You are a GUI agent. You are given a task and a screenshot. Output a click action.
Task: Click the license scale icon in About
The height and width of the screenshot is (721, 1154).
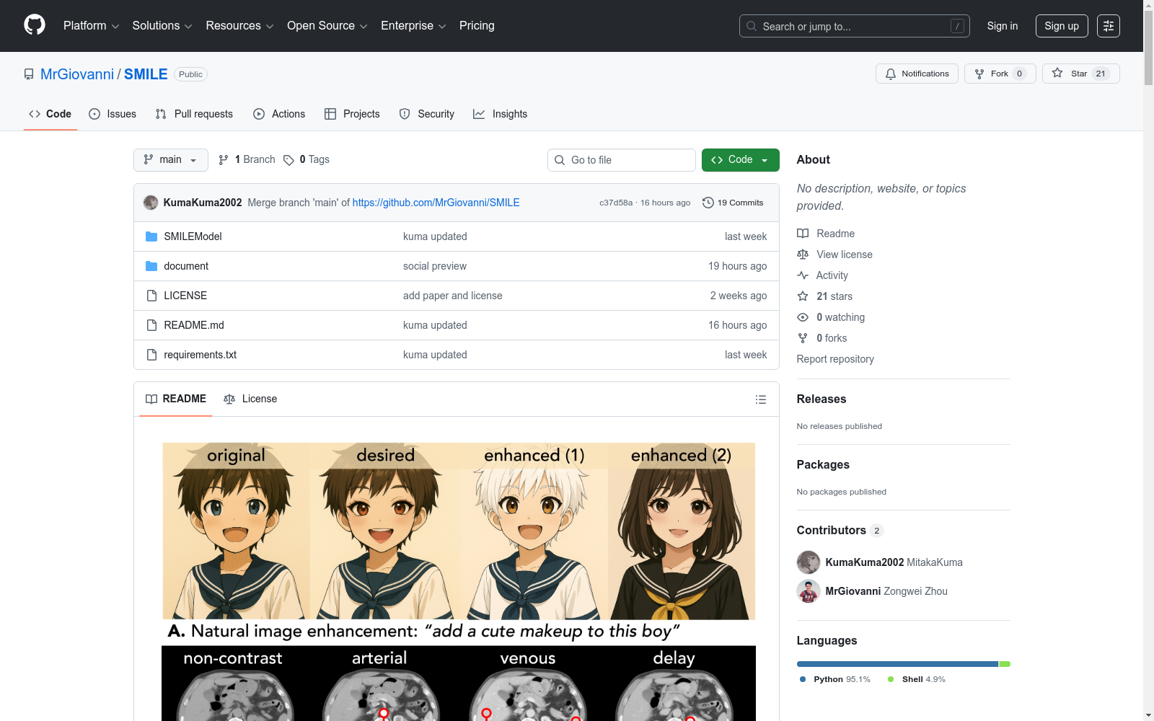pos(803,255)
